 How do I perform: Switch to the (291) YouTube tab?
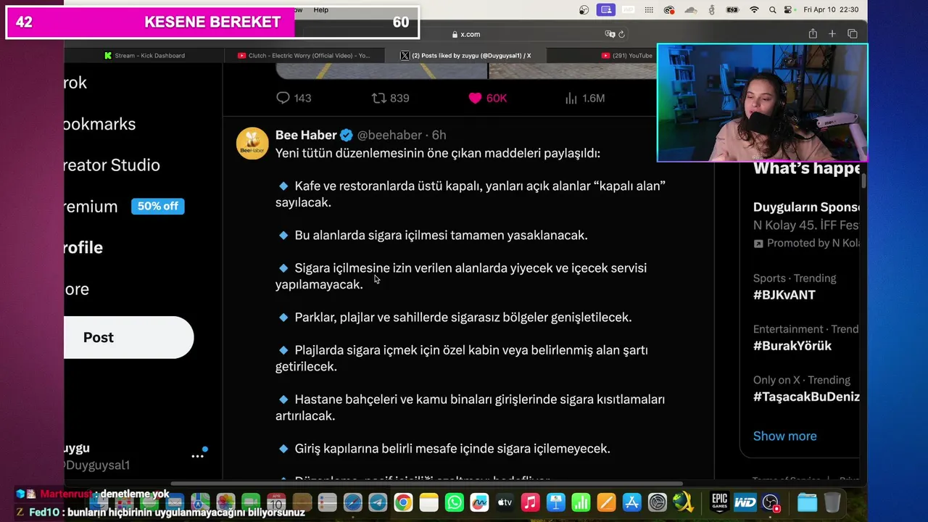click(x=627, y=55)
